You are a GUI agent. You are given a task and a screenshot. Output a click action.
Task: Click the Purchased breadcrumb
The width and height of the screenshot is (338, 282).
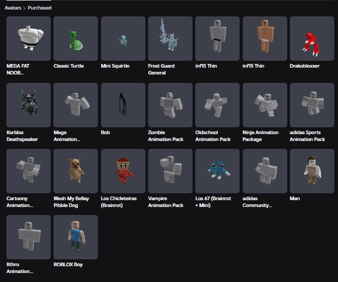(x=40, y=8)
